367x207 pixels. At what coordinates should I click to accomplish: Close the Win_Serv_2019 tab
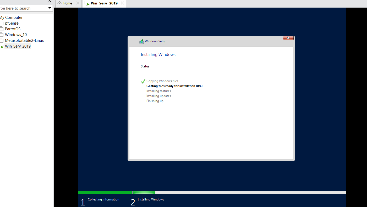pos(122,3)
